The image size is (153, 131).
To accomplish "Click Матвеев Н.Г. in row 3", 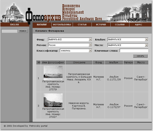I will click(99, 106).
